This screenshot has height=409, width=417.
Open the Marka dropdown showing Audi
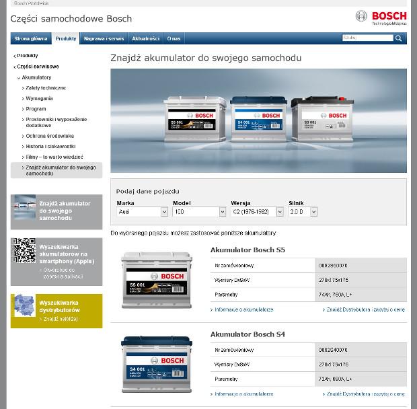point(143,212)
